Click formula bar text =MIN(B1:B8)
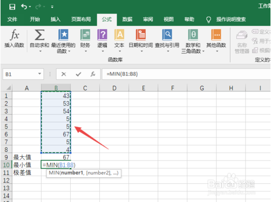This screenshot has height=202, width=271. [122, 74]
